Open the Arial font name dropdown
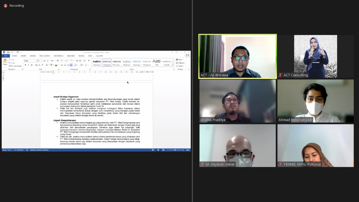 (x=30, y=61)
